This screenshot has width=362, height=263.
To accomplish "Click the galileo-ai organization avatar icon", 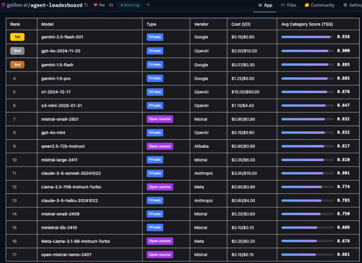I will tap(3, 5).
